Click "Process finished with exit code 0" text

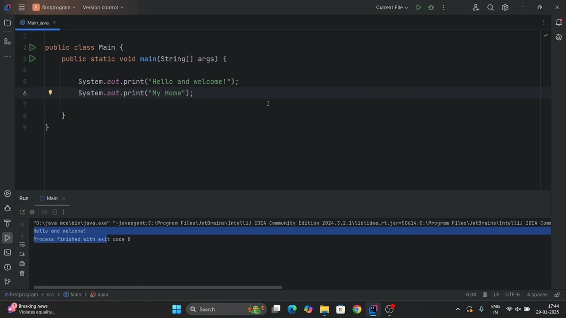82,239
